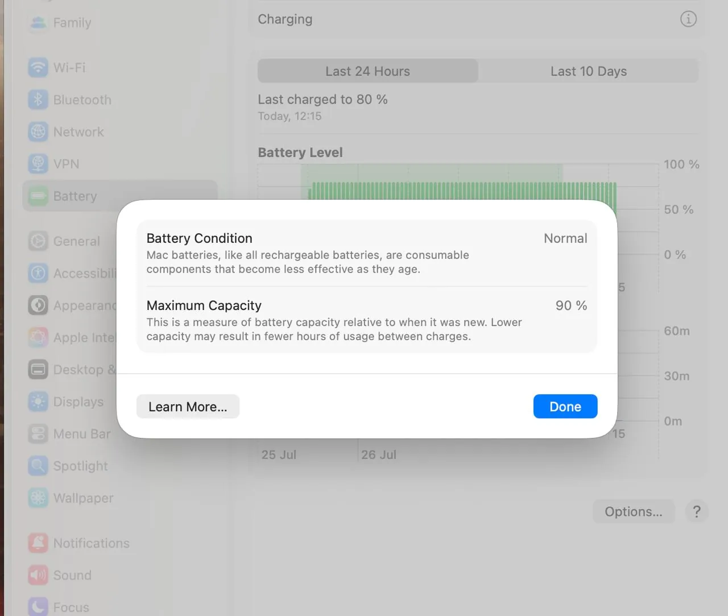Click the Displays sun icon
The image size is (728, 616).
click(x=38, y=402)
